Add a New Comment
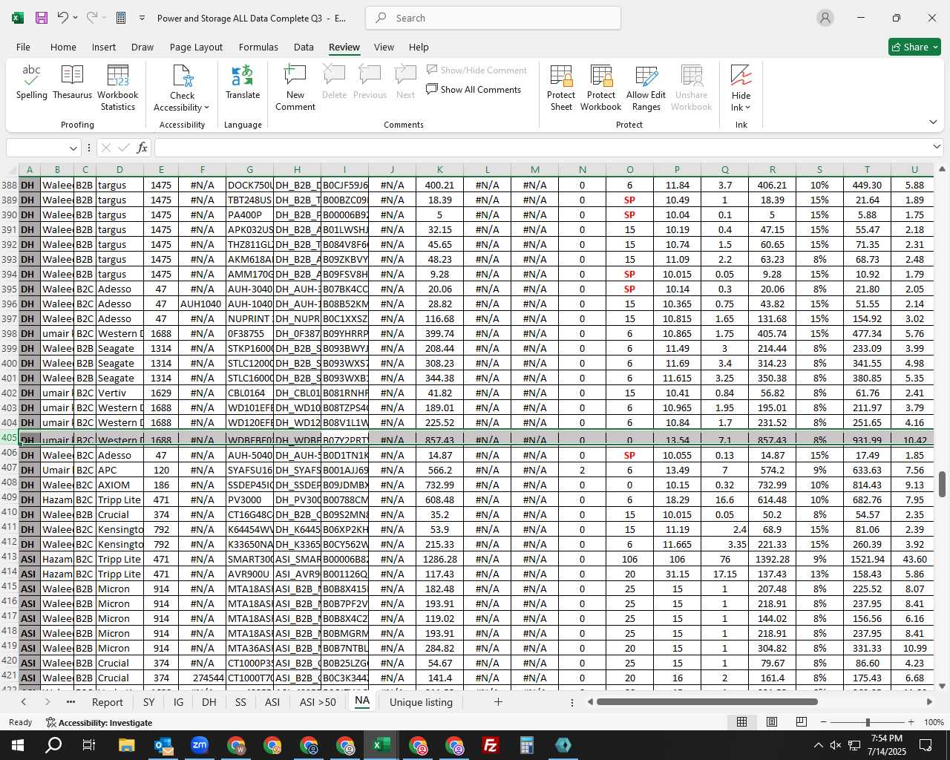 [x=295, y=88]
